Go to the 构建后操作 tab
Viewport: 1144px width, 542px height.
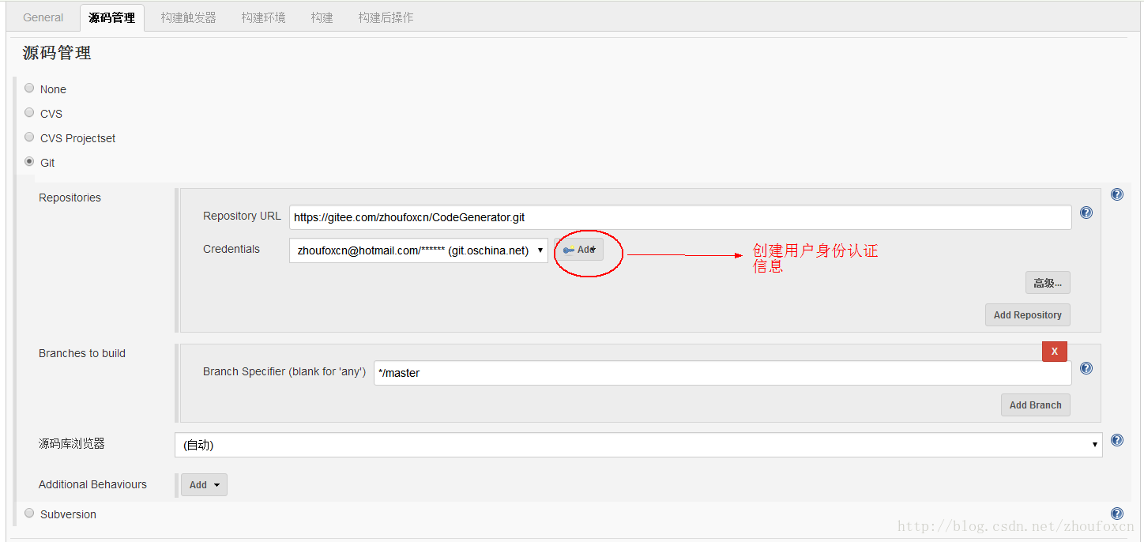click(x=386, y=17)
